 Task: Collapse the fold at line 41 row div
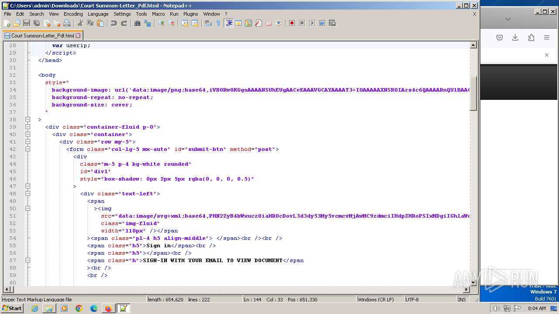coord(28,142)
